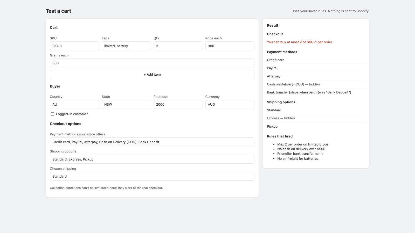Viewport: 415px width, 233px height.
Task: Click the Result panel heading
Action: point(273,25)
